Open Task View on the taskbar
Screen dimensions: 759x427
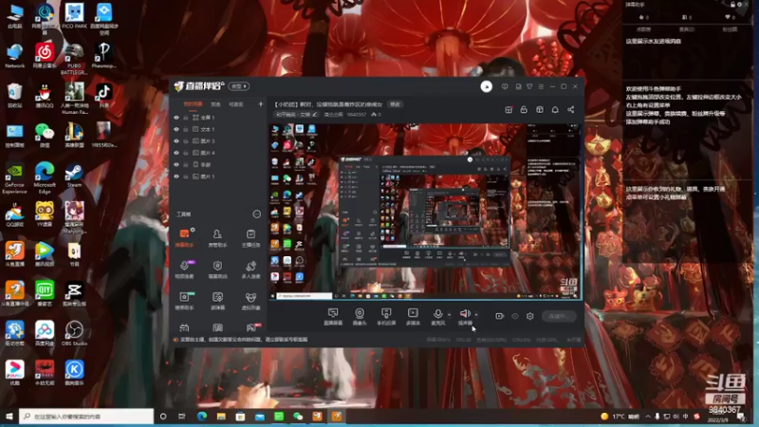click(181, 417)
